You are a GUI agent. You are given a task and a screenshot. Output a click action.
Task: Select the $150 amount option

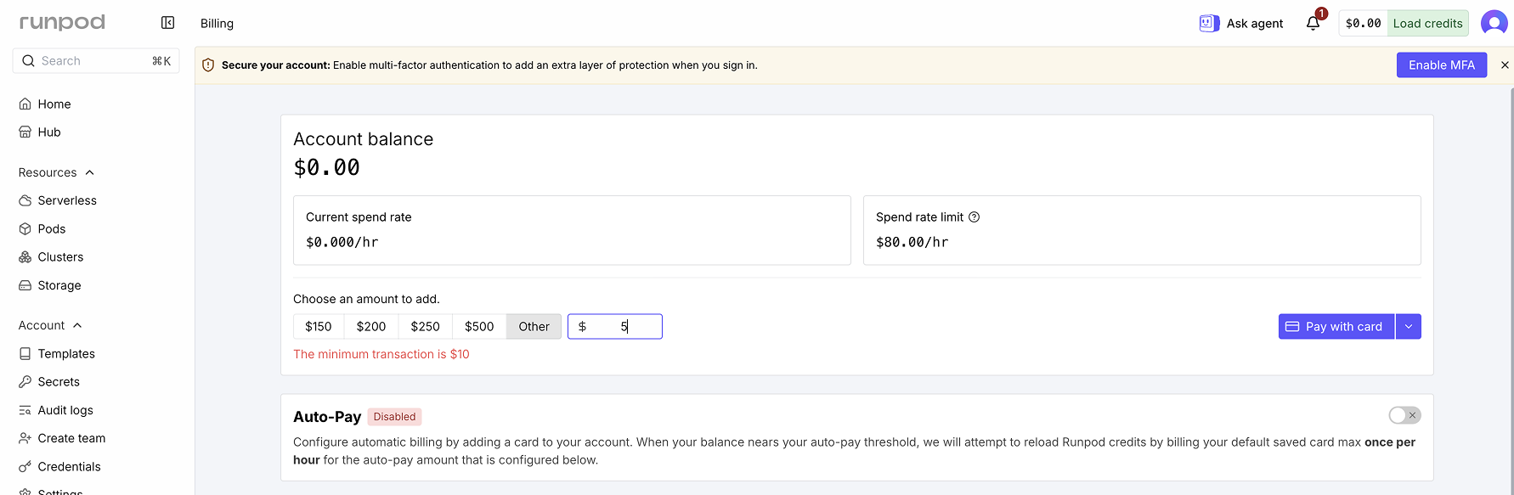tap(319, 327)
